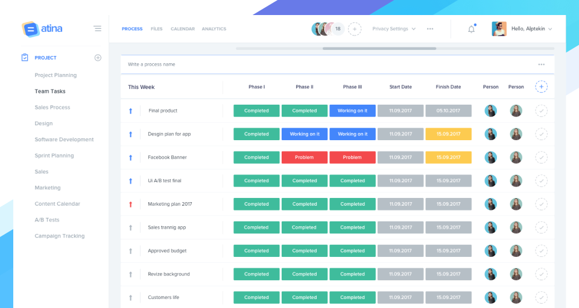Open the Analytics tab
The width and height of the screenshot is (579, 308).
(x=214, y=29)
